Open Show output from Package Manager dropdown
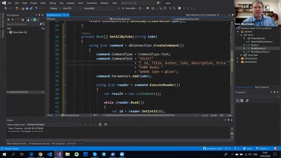 tap(54, 124)
